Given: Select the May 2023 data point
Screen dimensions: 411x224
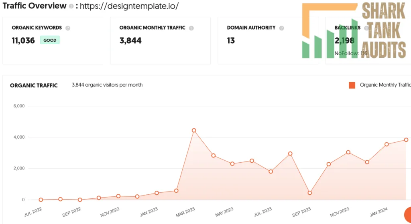Looking at the screenshot, I should click(x=232, y=164).
